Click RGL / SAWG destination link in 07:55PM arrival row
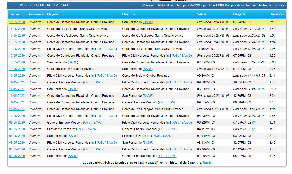 pos(182,56)
